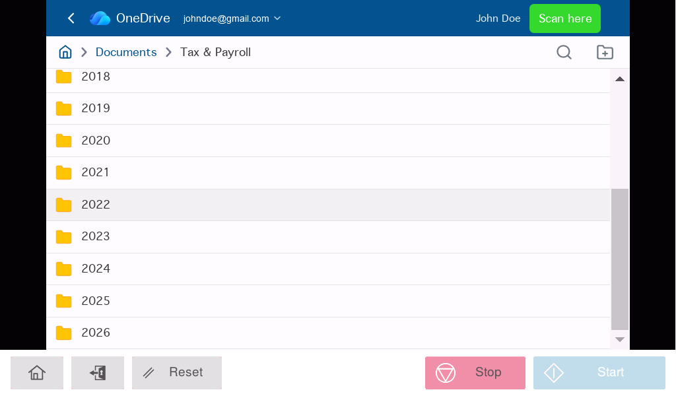Viewport: 676px width, 396px height.
Task: Open the 2025 folder
Action: tap(328, 301)
